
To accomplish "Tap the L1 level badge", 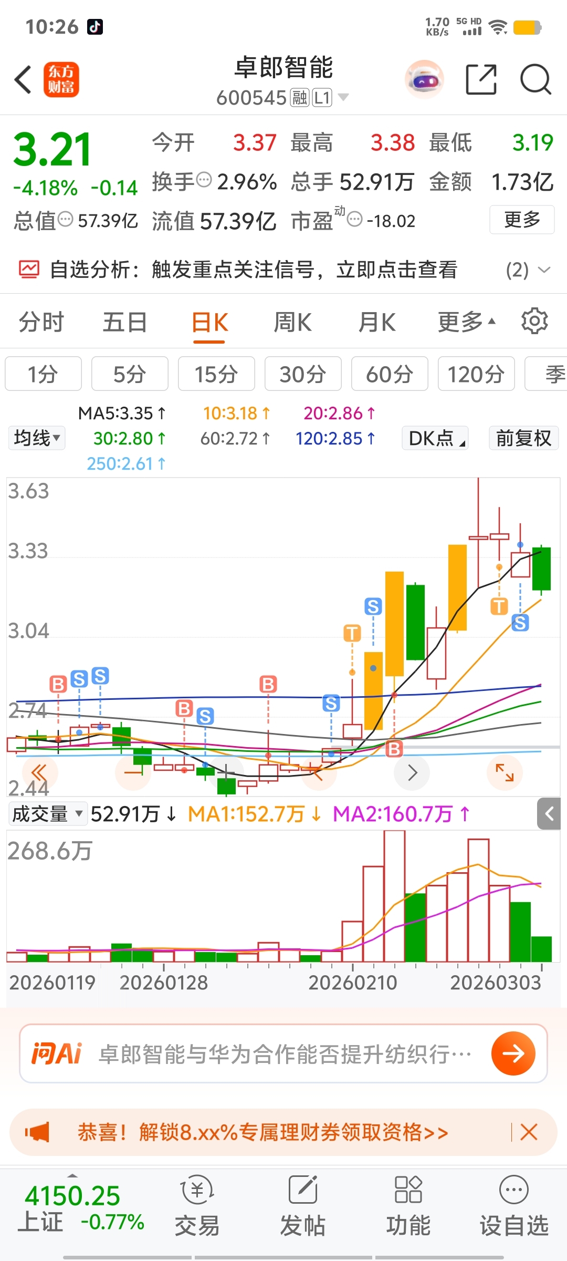I will pos(322,98).
